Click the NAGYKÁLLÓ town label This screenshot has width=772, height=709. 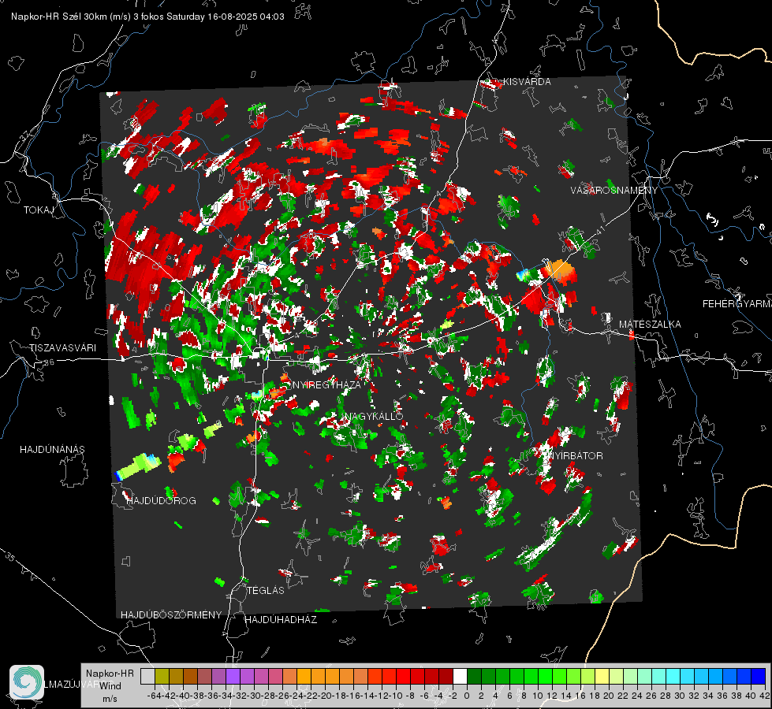pos(375,417)
